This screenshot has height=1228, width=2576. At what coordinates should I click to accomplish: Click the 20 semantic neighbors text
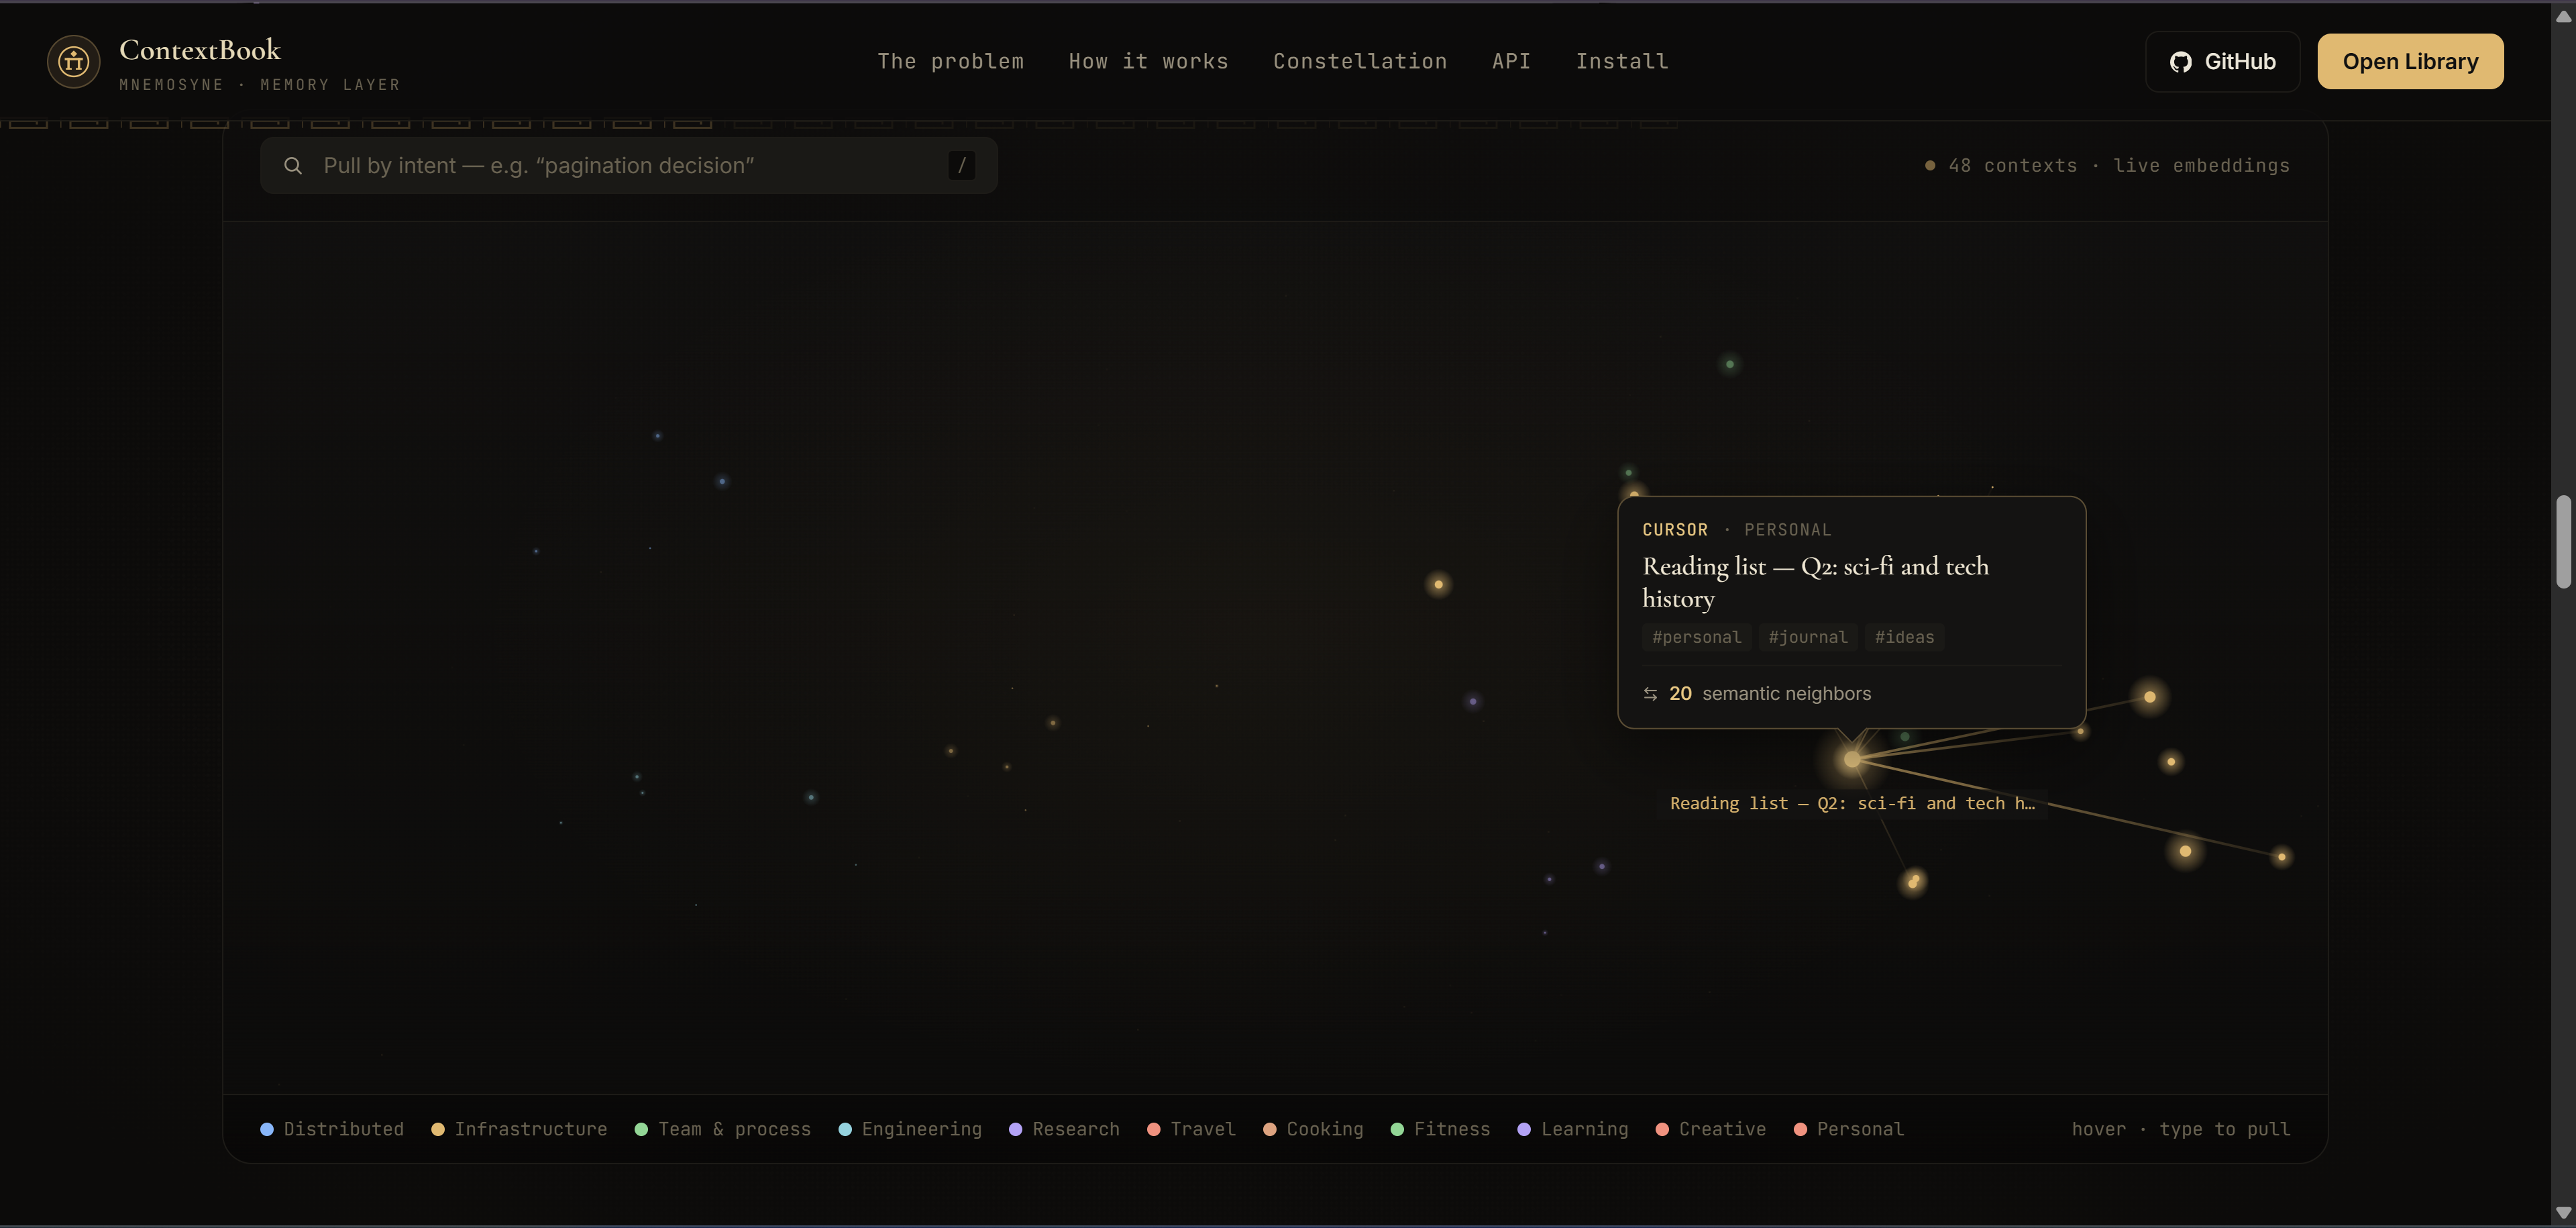1770,693
